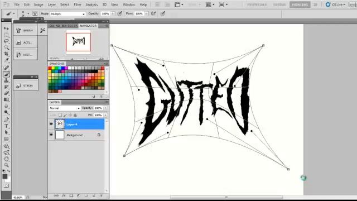Open layer blend mode Normal dropdown
Screen dimensions: 357x201
[65, 108]
